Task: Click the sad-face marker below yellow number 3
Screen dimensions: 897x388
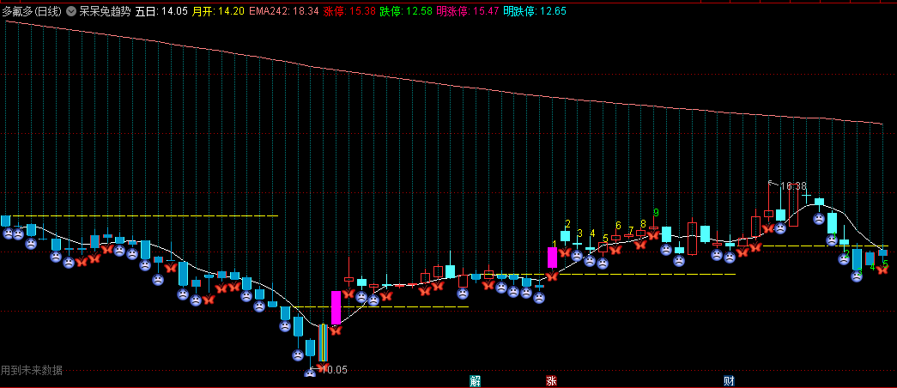Action: pyautogui.click(x=577, y=256)
